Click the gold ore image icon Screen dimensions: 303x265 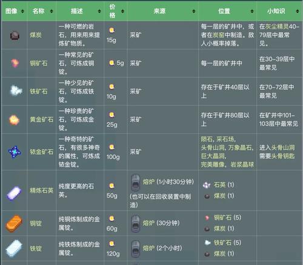point(14,119)
